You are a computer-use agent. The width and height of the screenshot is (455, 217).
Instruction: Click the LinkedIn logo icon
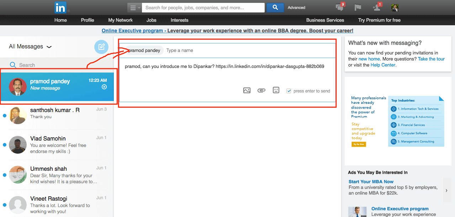click(x=60, y=7)
